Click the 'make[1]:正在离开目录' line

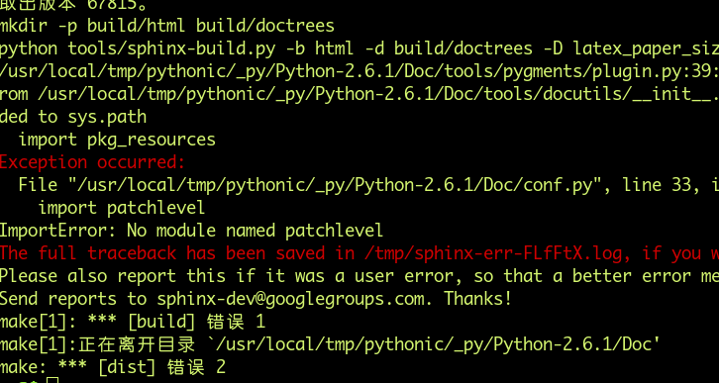point(330,344)
